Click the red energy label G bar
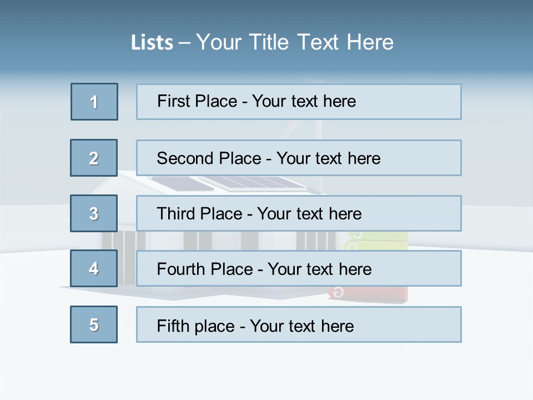This screenshot has width=533, height=400. (378, 293)
